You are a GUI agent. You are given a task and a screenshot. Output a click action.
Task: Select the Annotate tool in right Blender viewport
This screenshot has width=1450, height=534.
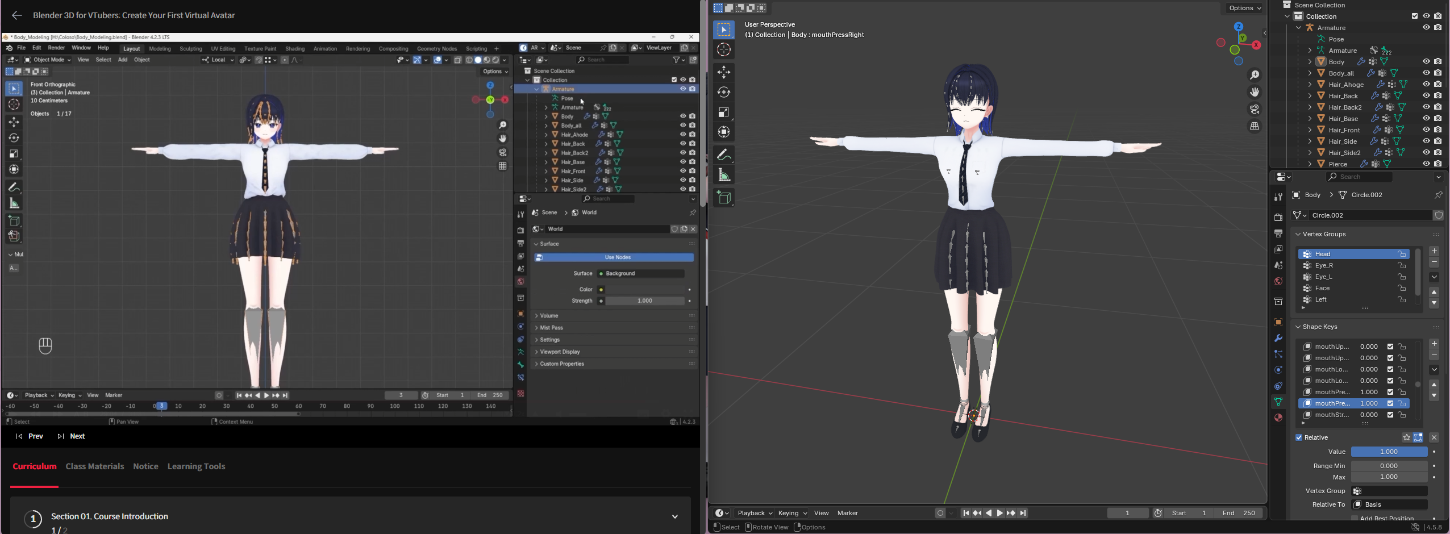click(724, 155)
